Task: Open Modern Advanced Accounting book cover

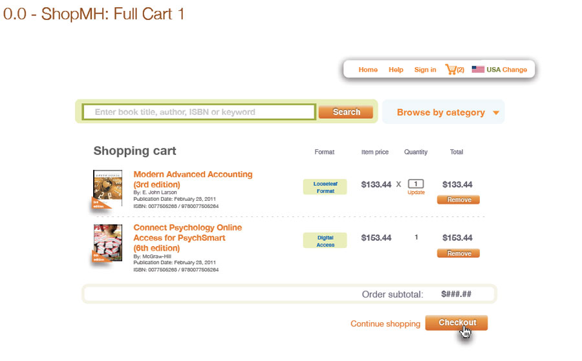Action: pos(107,189)
